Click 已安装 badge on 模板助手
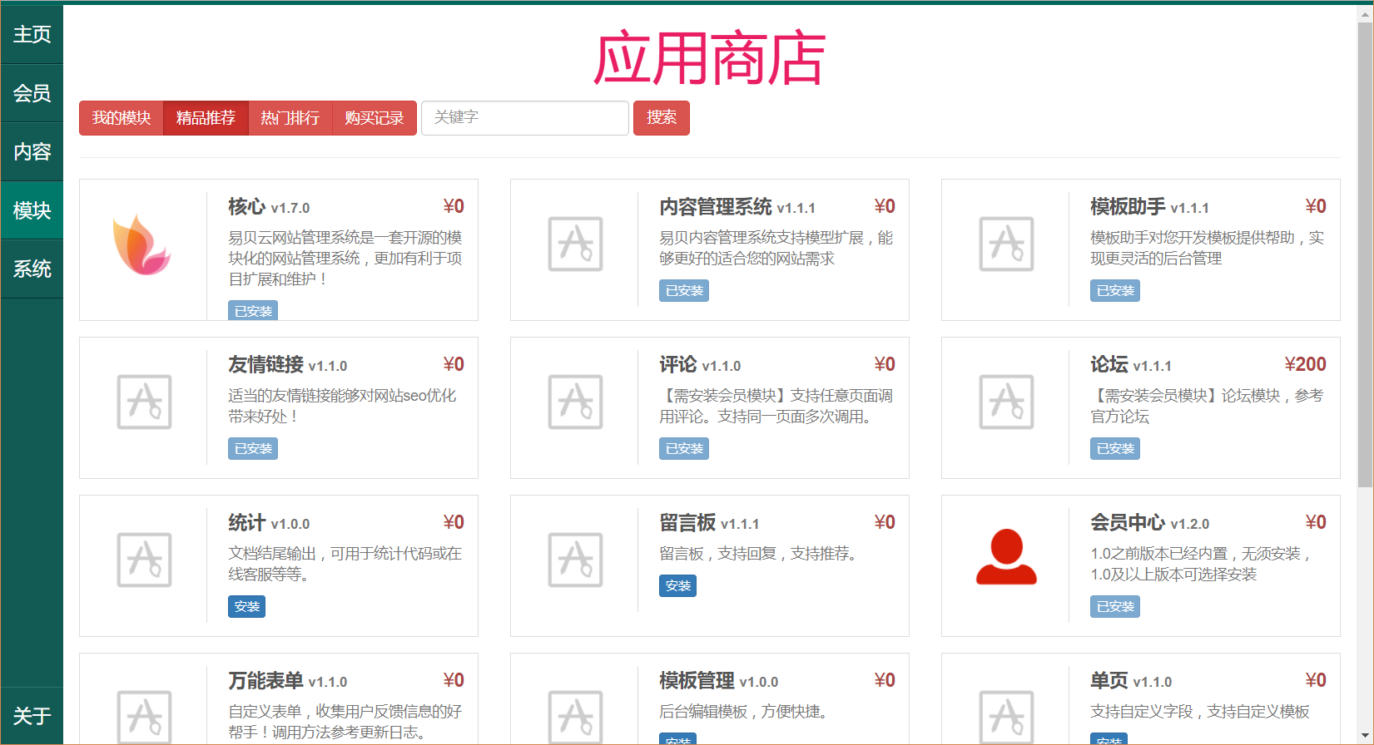The width and height of the screenshot is (1374, 745). (x=1115, y=291)
